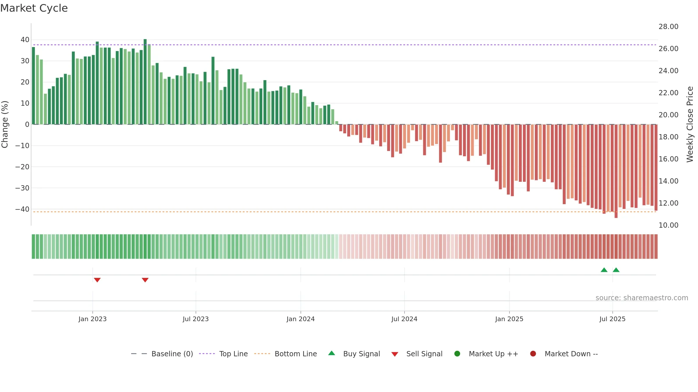The height and width of the screenshot is (392, 698).
Task: Click the green bar reaching 39 at Jan 2023
Action: (x=97, y=83)
